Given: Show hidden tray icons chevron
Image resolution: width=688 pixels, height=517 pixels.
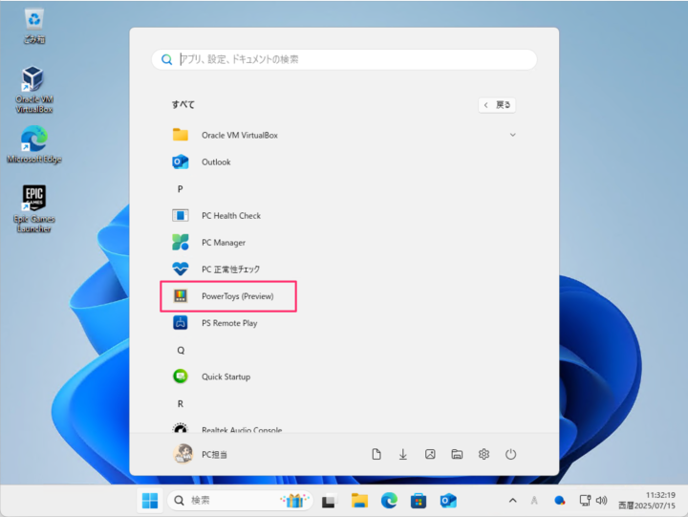Looking at the screenshot, I should 512,501.
